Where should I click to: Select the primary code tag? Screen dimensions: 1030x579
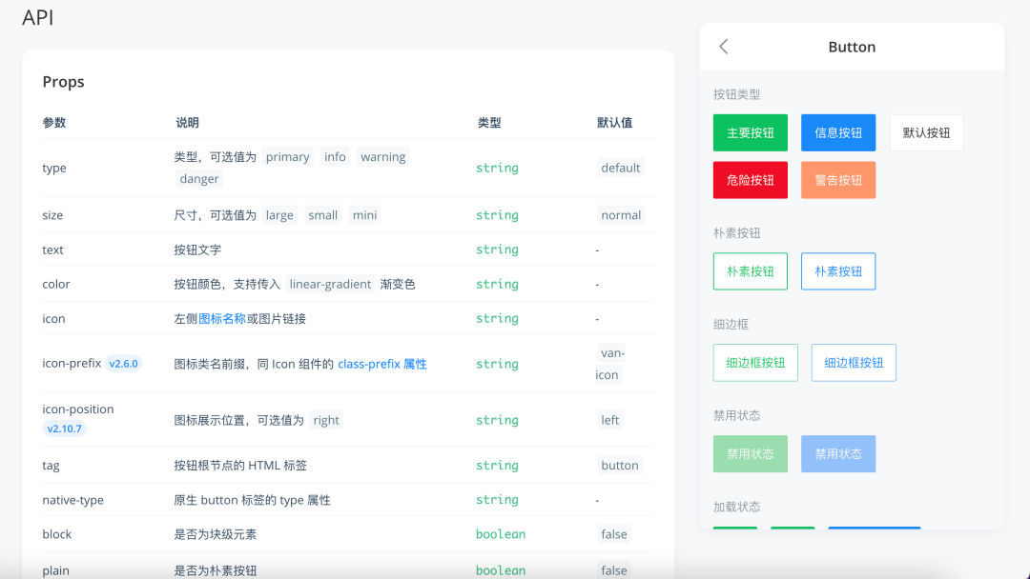(x=288, y=157)
